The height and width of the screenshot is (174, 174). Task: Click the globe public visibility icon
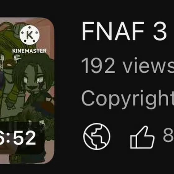97,136
